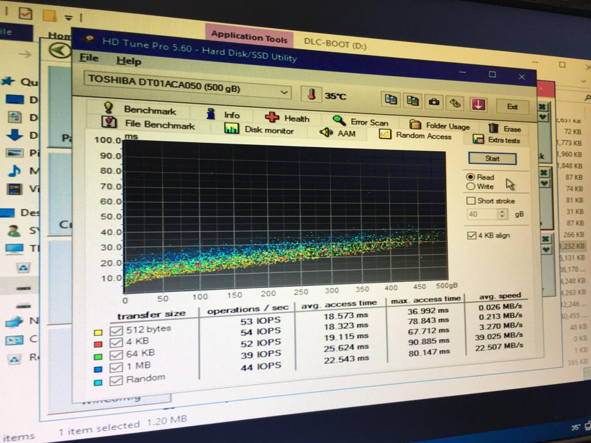Click the 90.885 ms max access time value
This screenshot has height=443, width=591.
429,341
